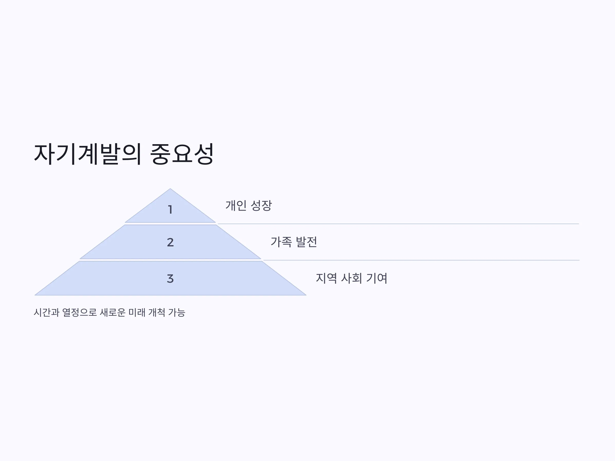The image size is (615, 461).
Task: Select the divider line under 가족 발전
Action: click(x=421, y=260)
